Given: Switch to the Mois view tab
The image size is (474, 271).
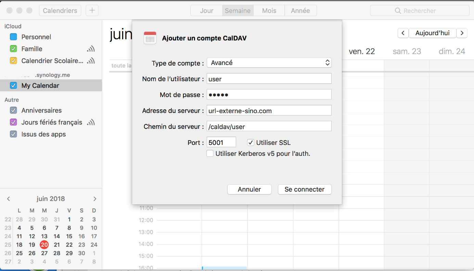Looking at the screenshot, I should (x=269, y=11).
